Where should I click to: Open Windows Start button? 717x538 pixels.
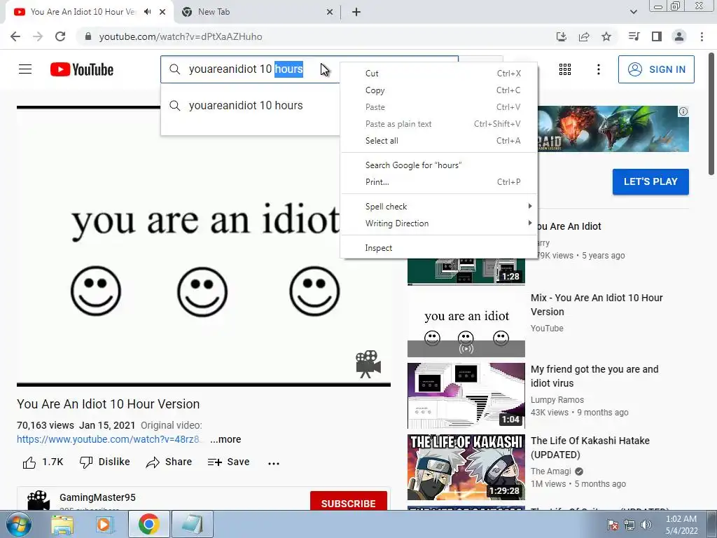pyautogui.click(x=18, y=524)
